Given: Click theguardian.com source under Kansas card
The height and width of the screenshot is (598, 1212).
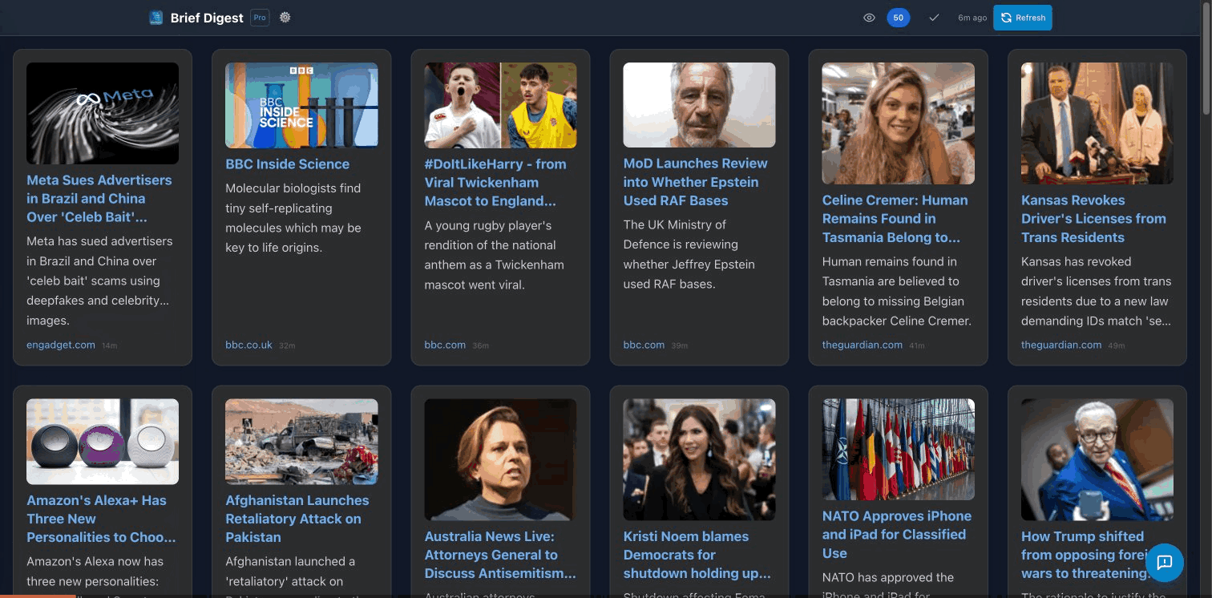Looking at the screenshot, I should pyautogui.click(x=1061, y=345).
